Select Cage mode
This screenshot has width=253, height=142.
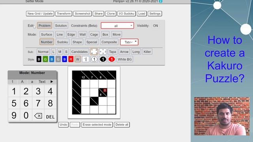click(94, 34)
